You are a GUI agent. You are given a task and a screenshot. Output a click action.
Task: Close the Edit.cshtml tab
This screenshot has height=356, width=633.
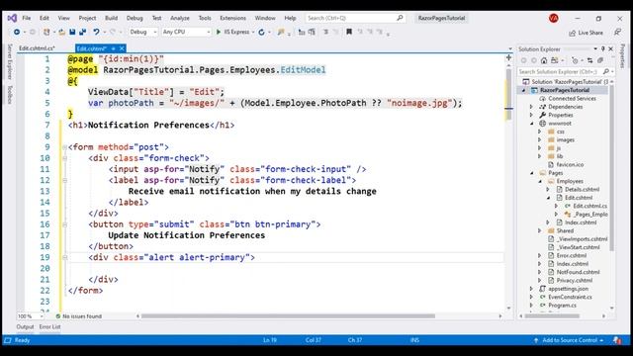122,48
